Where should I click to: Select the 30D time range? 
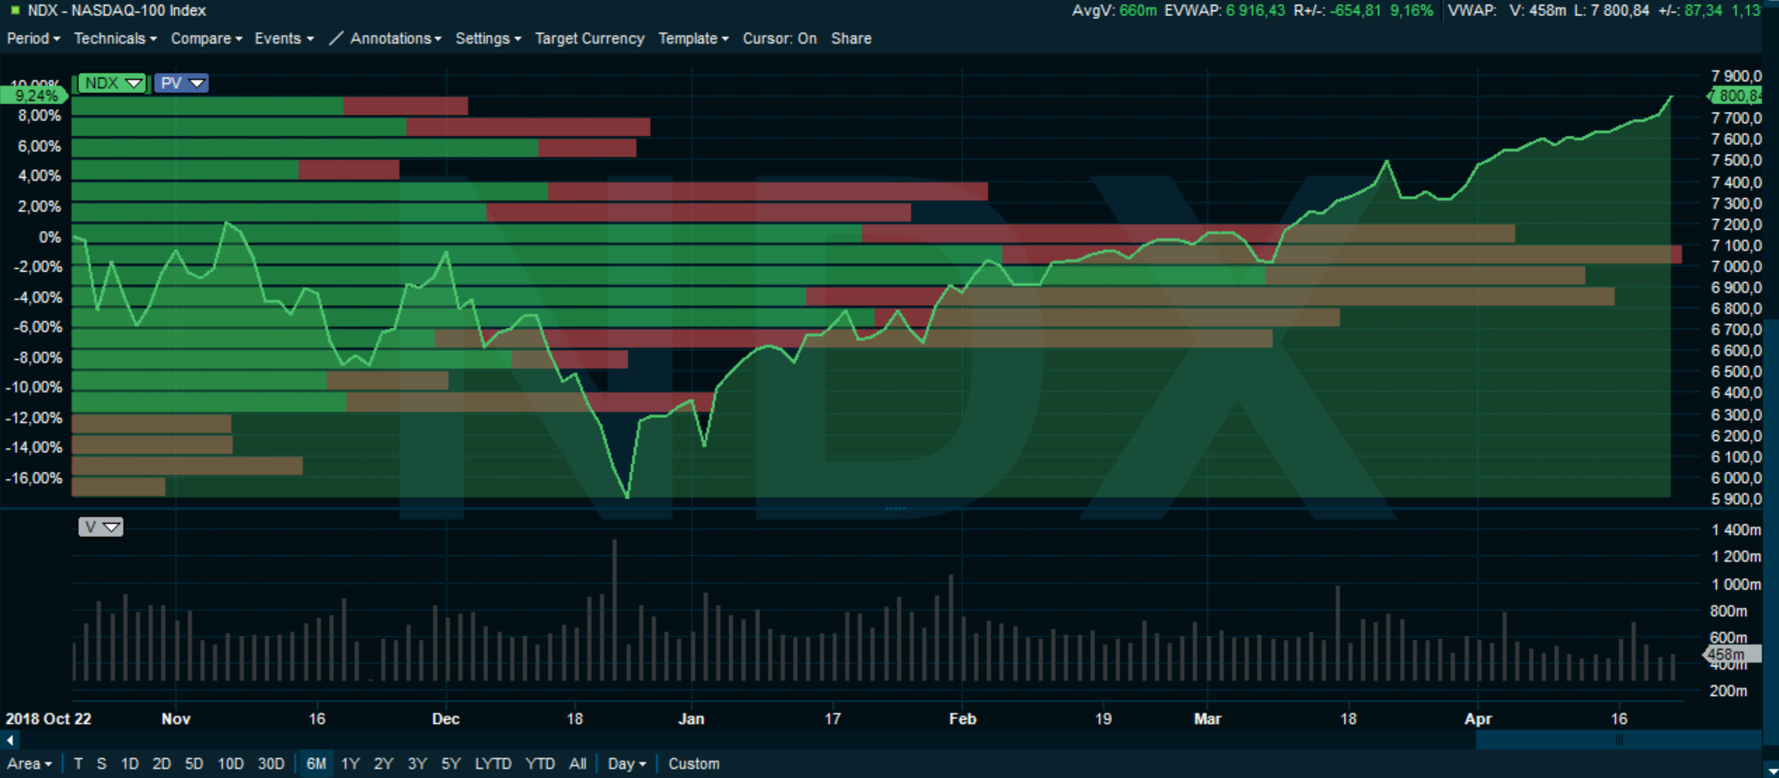pyautogui.click(x=271, y=763)
